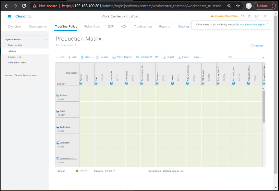
Task: Click the Development_Ser source row SGT icon
Action: pyautogui.click(x=58, y=159)
